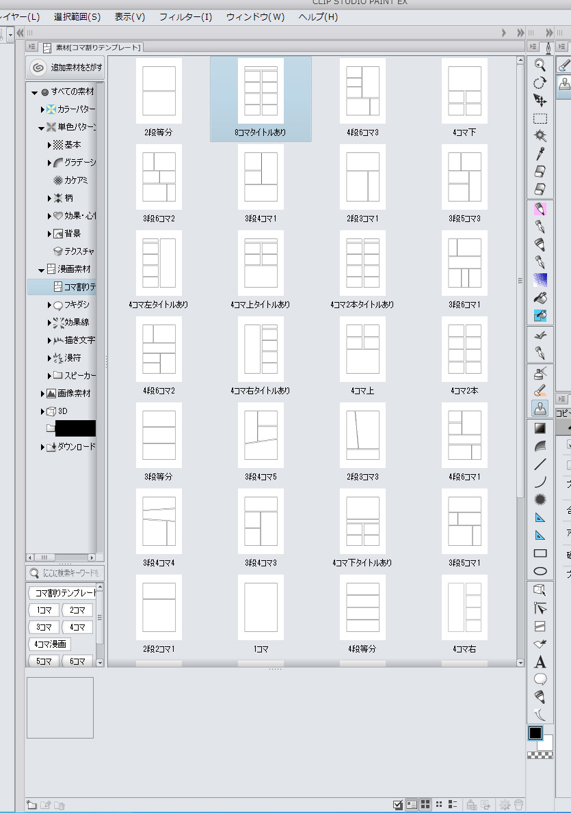
Task: Select the pink-highlighted Pencil tool
Action: (540, 209)
